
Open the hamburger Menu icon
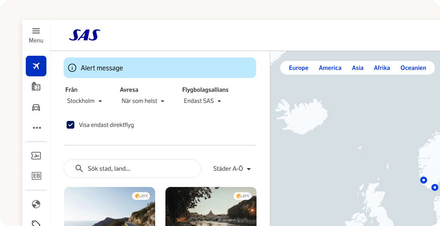[36, 31]
